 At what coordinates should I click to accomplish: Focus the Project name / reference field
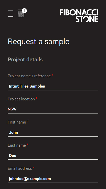pos(53,86)
